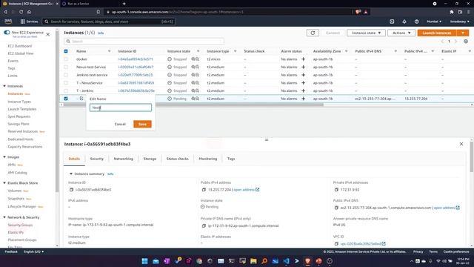This screenshot has width=474, height=267.
Task: Copy Public IPv4 address icon
Action: 204,190
